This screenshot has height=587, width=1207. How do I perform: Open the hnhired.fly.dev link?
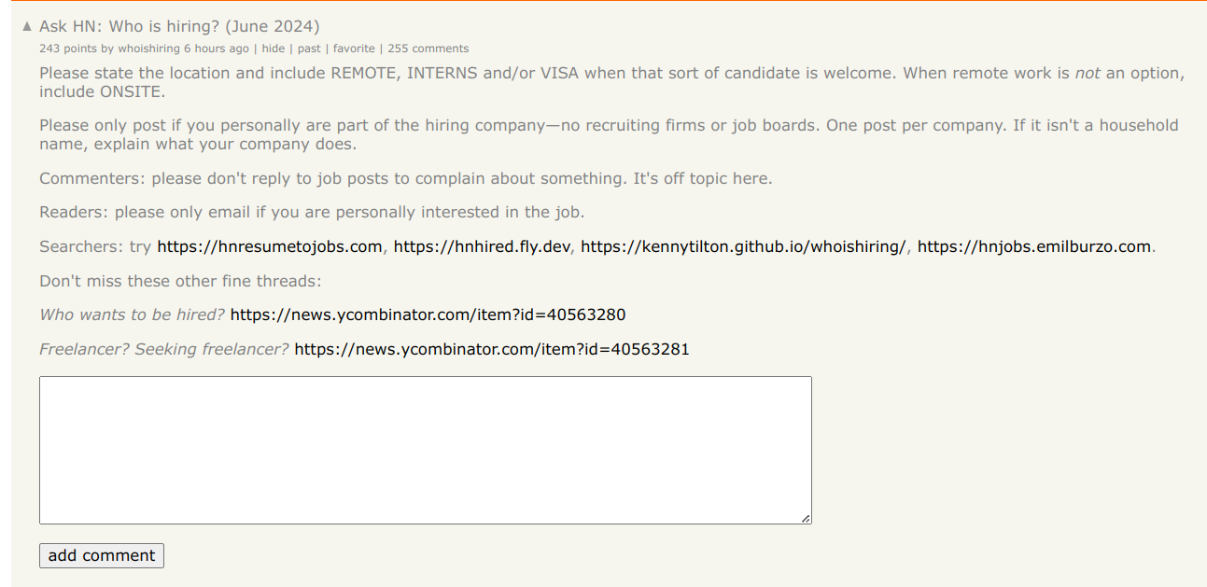click(x=483, y=246)
